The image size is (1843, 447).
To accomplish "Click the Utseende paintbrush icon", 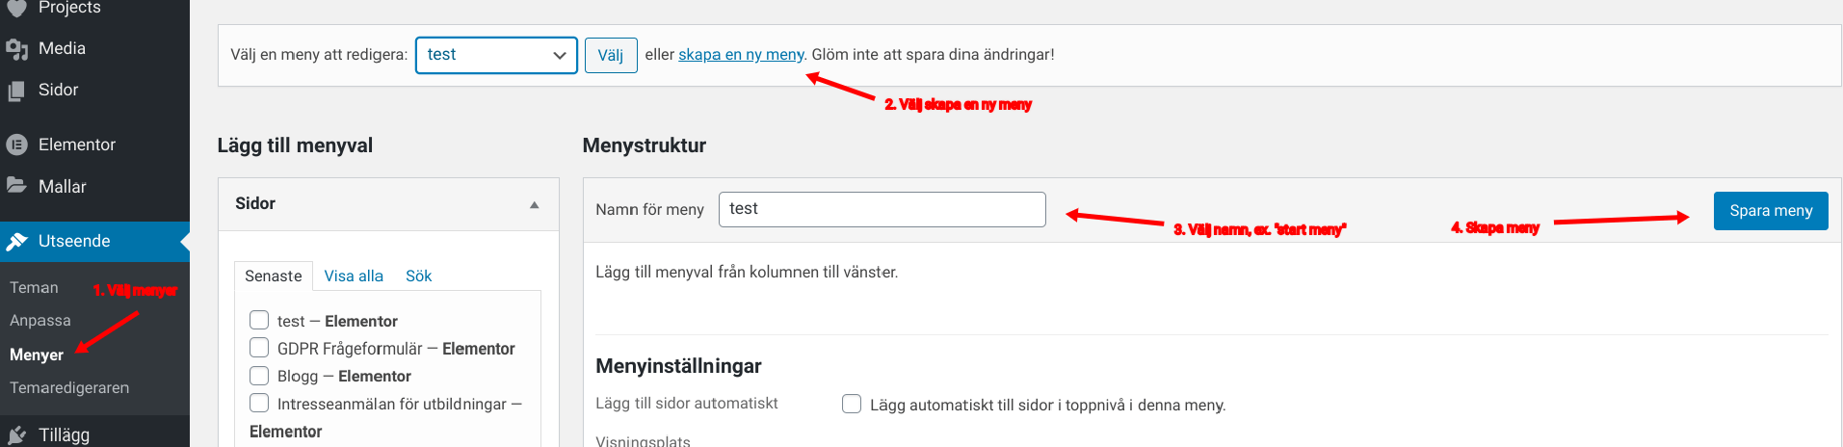I will pos(16,241).
